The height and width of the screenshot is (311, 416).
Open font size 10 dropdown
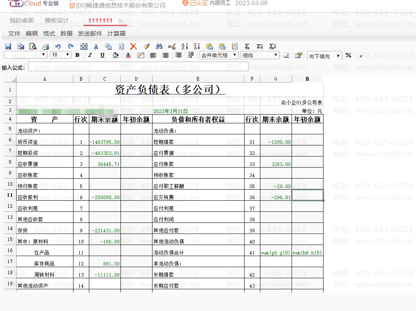click(x=60, y=55)
